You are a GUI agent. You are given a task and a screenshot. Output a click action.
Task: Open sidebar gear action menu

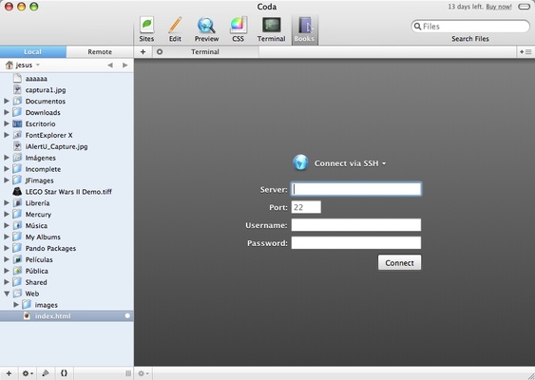pos(28,373)
